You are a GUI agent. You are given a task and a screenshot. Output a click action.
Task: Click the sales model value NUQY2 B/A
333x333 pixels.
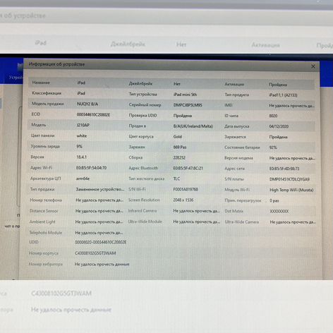[87, 104]
